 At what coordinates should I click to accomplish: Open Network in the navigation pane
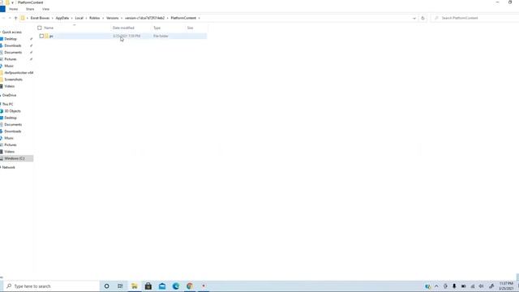[x=9, y=168]
